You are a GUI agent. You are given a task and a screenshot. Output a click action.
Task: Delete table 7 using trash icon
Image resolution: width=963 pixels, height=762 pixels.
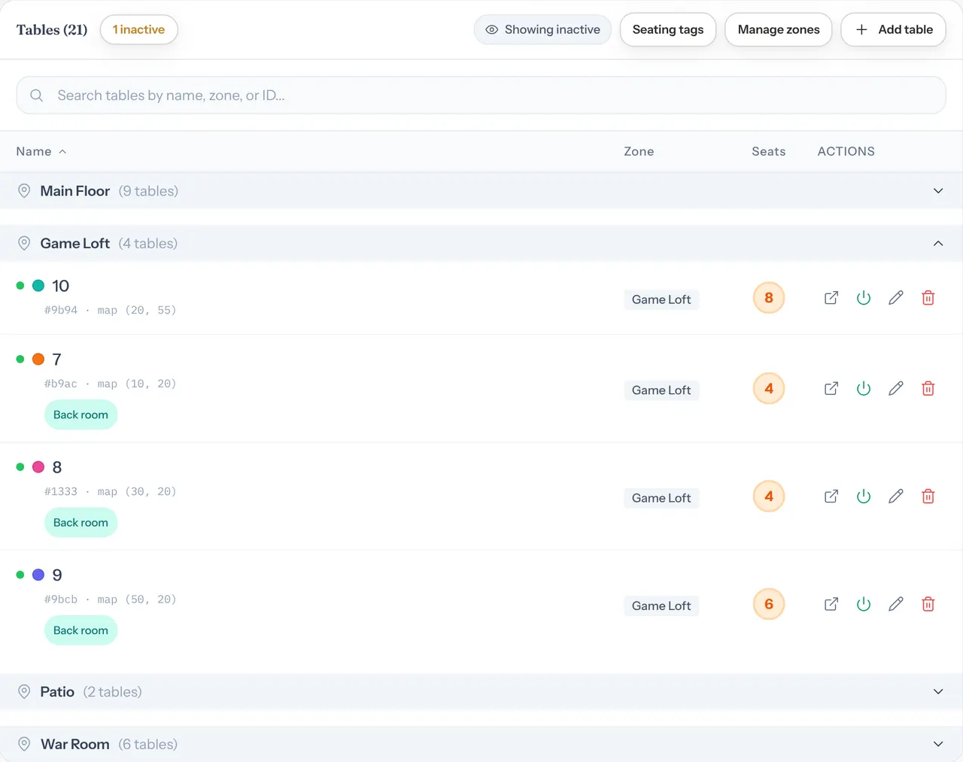(x=928, y=389)
